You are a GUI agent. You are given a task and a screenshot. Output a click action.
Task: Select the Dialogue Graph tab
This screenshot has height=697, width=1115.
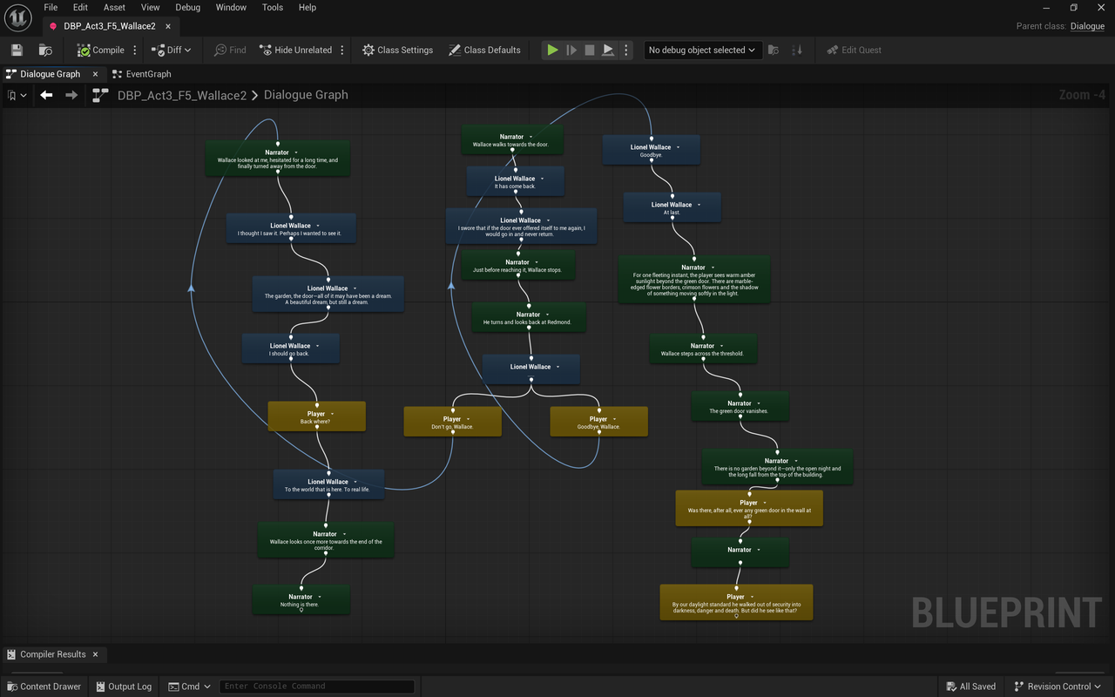pyautogui.click(x=50, y=74)
